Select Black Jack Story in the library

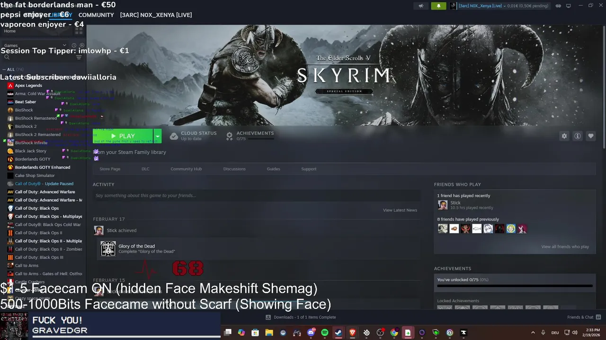31,151
